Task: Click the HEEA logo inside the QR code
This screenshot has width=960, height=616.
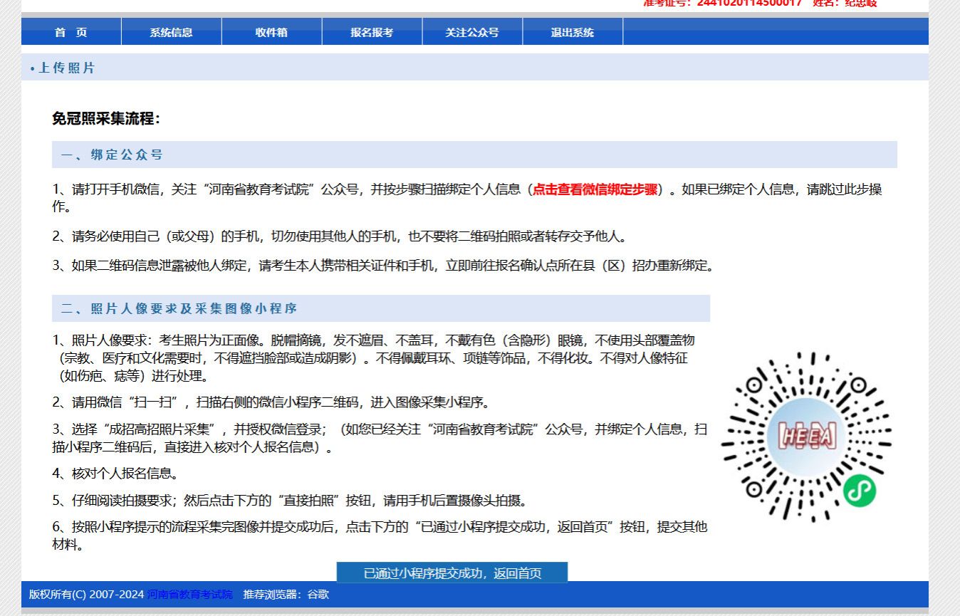Action: click(806, 435)
